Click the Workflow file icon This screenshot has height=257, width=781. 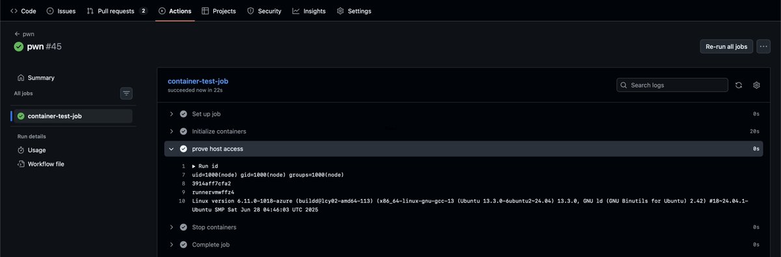tap(21, 164)
